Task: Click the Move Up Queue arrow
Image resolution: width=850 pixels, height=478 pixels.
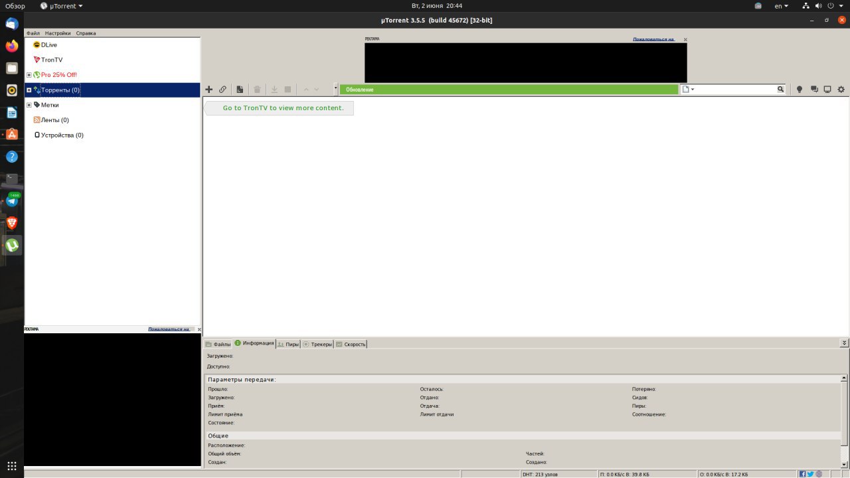Action: pos(306,89)
